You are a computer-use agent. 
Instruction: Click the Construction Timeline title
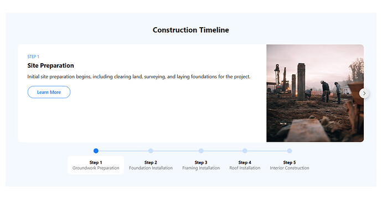(191, 30)
